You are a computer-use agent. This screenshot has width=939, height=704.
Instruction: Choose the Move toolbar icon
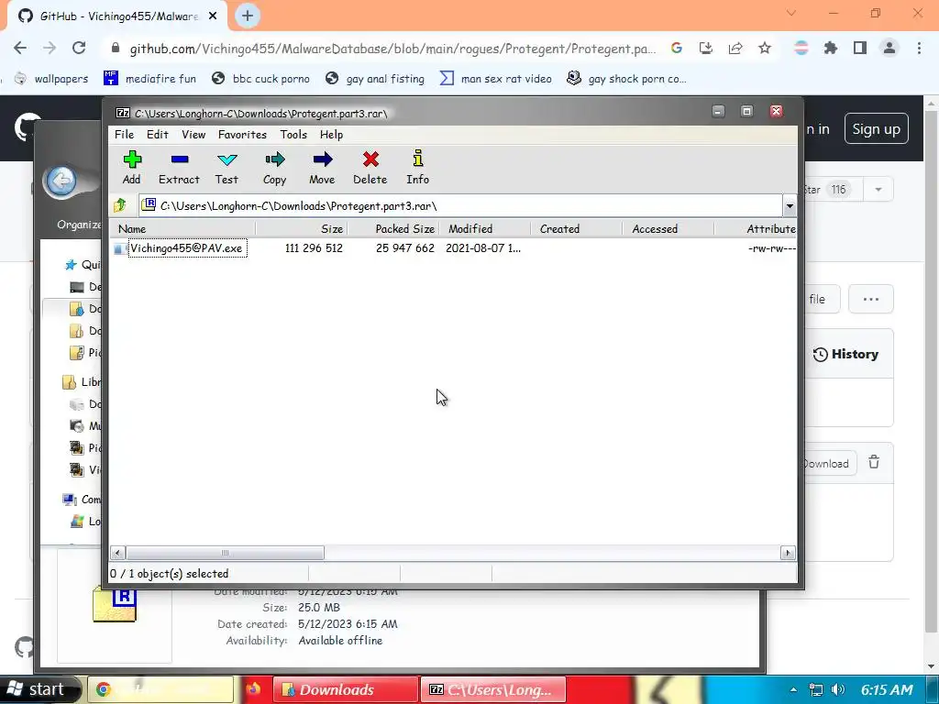coord(322,168)
